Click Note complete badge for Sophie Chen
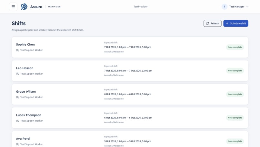The height and width of the screenshot is (147, 260). 235,47
